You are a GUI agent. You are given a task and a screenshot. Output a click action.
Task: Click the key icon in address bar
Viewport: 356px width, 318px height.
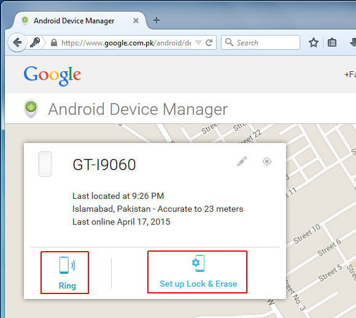(x=35, y=42)
